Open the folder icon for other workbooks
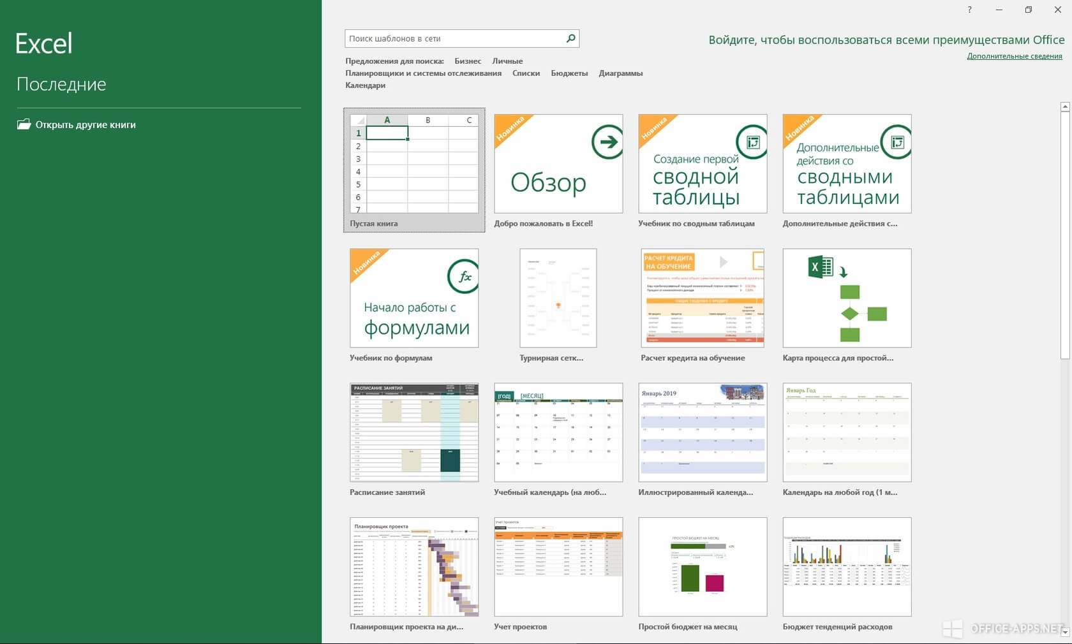 (24, 124)
